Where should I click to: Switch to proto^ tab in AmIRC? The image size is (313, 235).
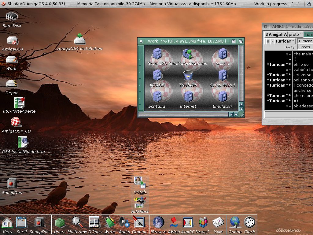click(x=295, y=34)
